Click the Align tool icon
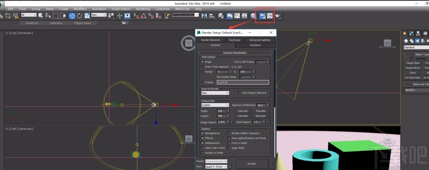This screenshot has height=170, width=429. click(x=212, y=16)
